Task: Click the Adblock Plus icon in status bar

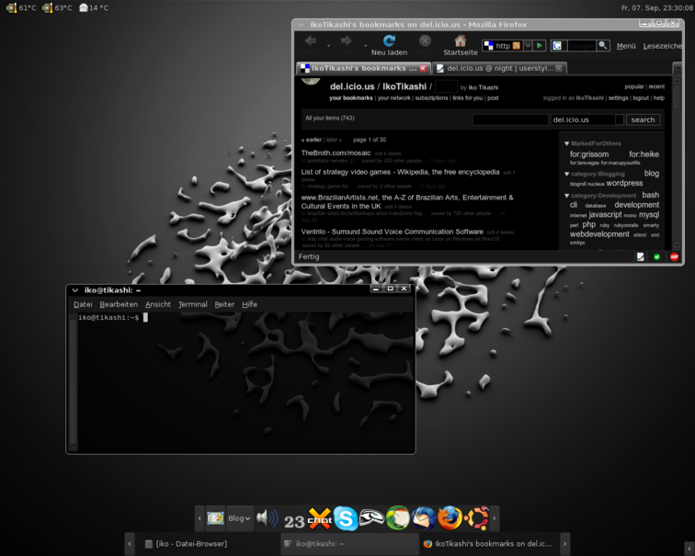Action: pos(674,257)
